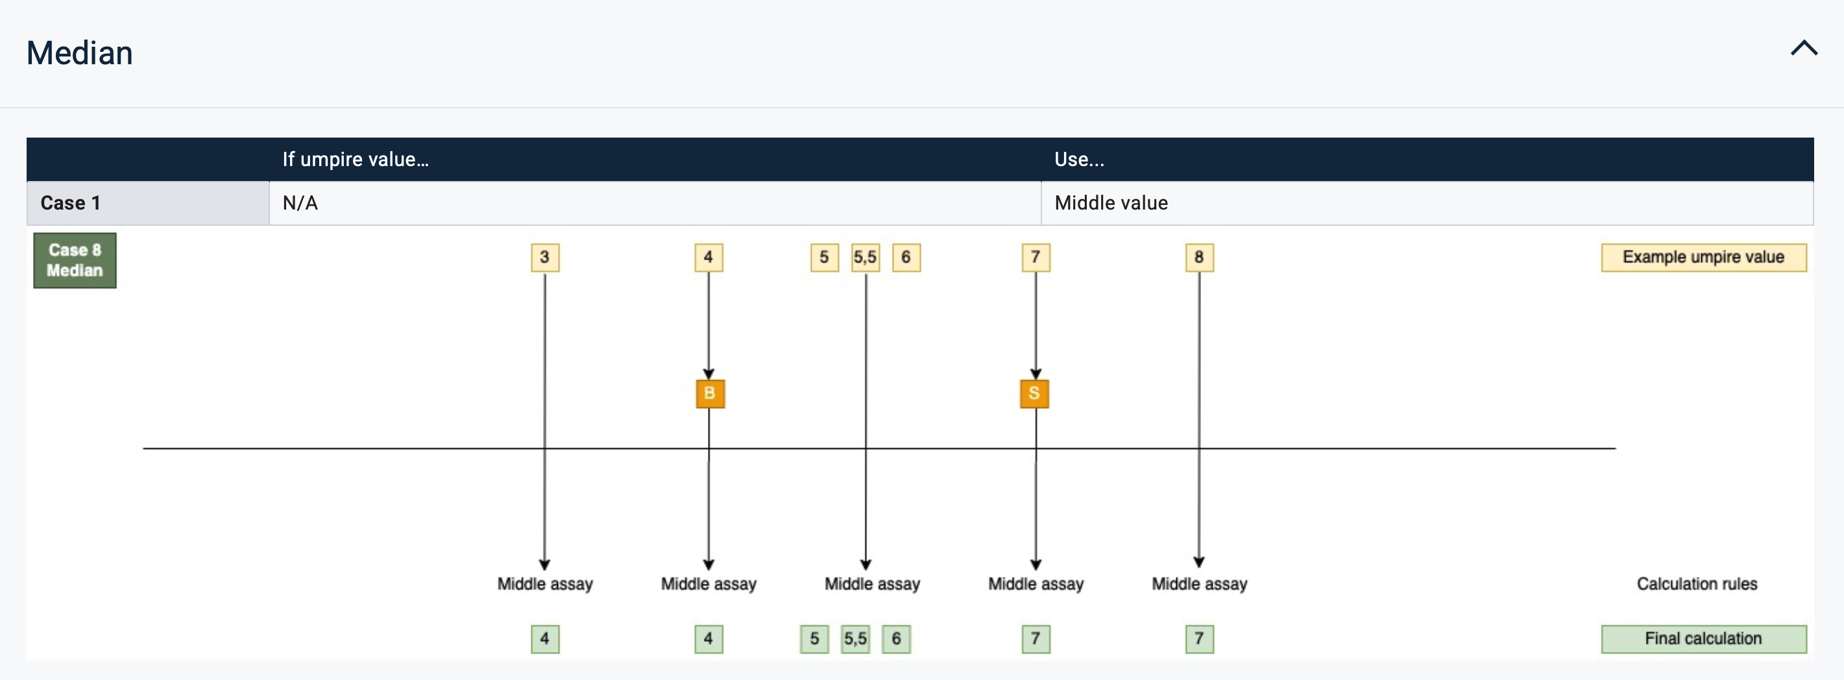Screen dimensions: 1844x680
Task: Click the Middle value table cell
Action: (1111, 203)
